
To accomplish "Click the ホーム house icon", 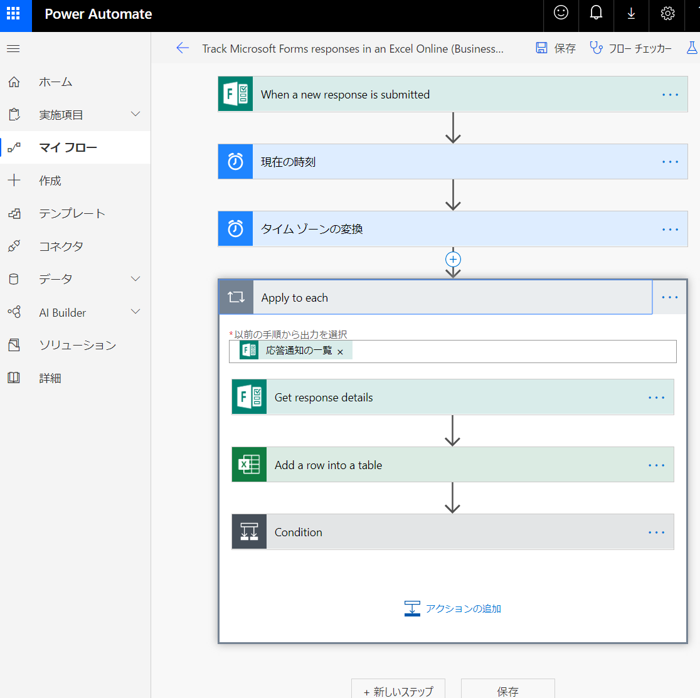I will (x=14, y=82).
